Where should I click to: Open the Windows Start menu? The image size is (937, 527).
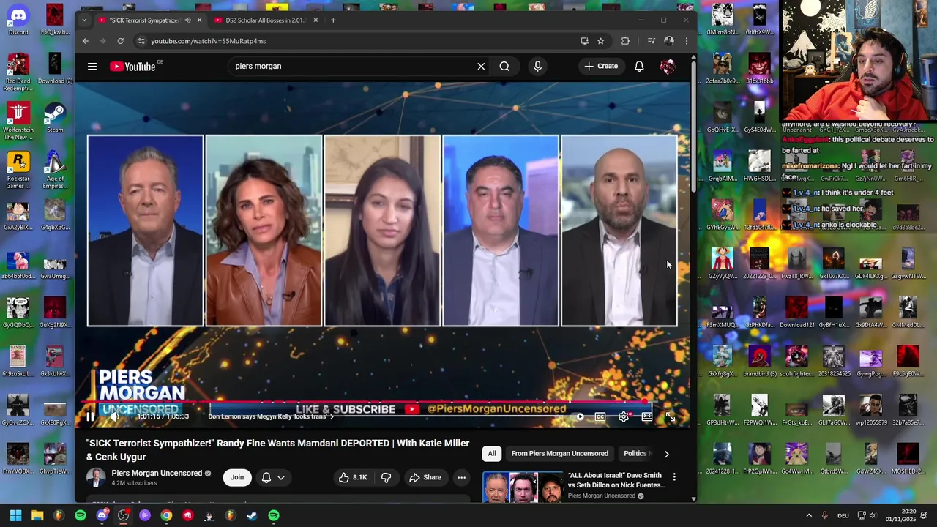click(15, 515)
